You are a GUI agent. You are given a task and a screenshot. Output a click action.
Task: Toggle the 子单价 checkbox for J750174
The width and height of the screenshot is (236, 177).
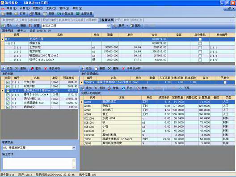tap(225, 82)
